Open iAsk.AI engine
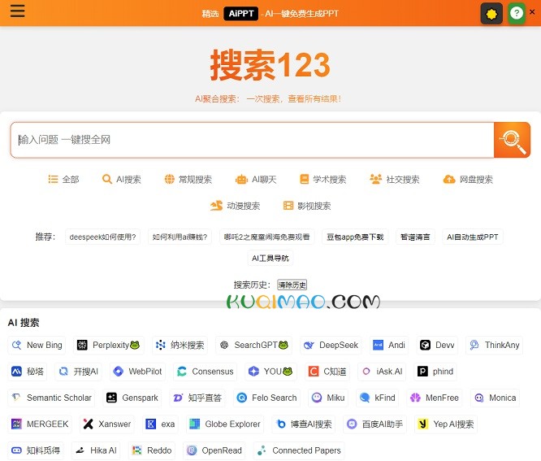 point(382,372)
